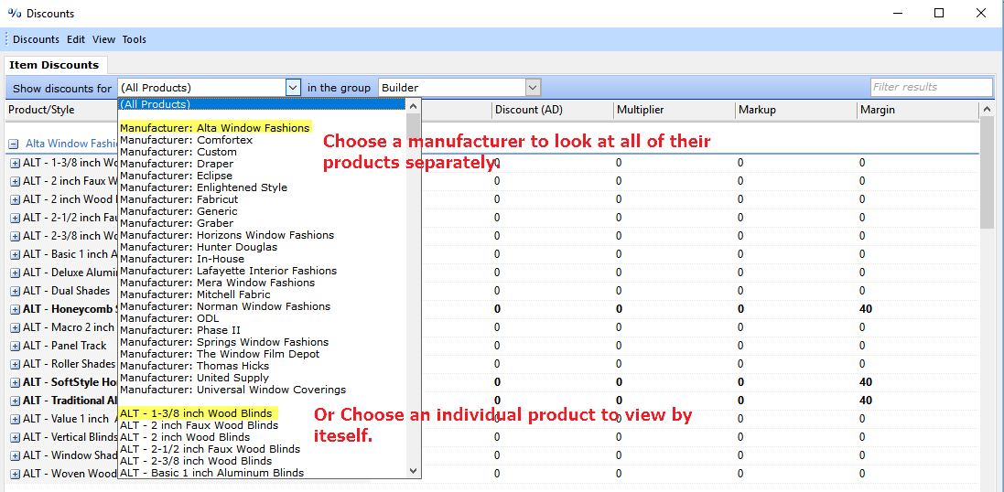Select the ALT - Honeycomb row's Margin 40 cell

(x=866, y=309)
